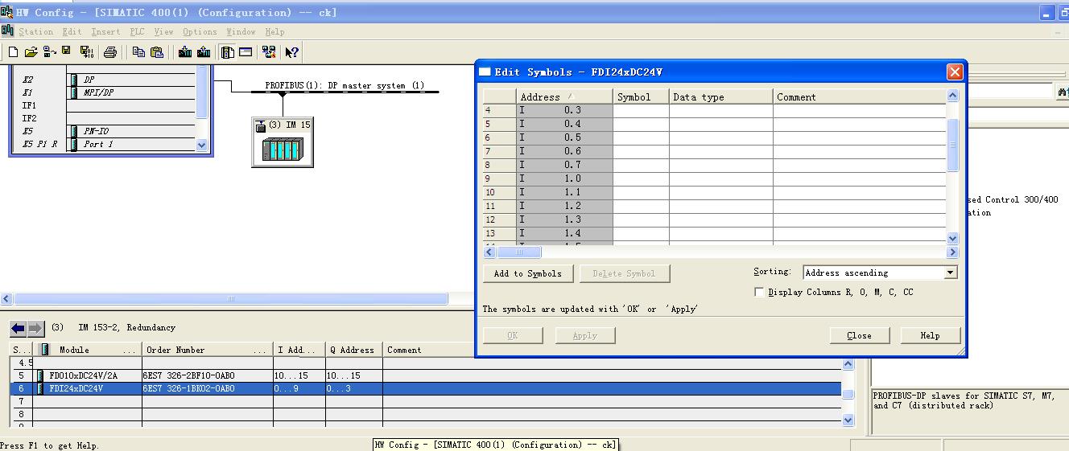Click the Save and Compile icon
Viewport: 1069px width, 451px height.
[x=86, y=52]
